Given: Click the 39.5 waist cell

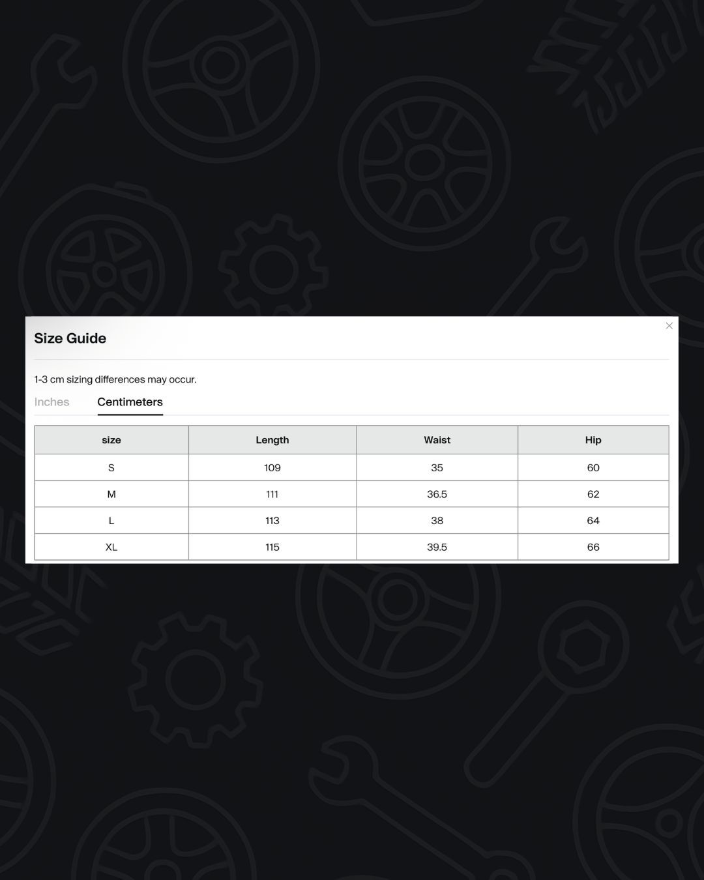Looking at the screenshot, I should tap(437, 548).
